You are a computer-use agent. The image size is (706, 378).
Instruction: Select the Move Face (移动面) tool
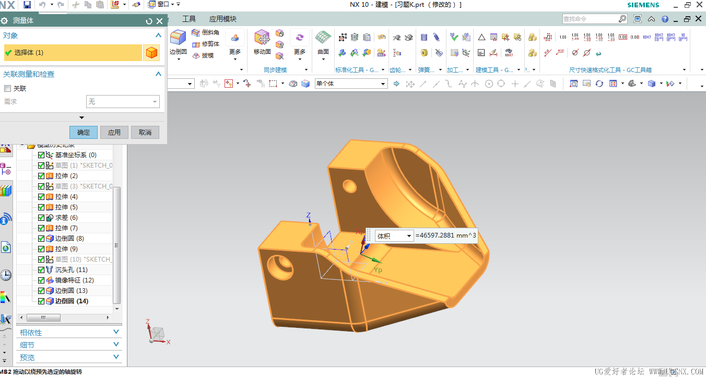(262, 39)
